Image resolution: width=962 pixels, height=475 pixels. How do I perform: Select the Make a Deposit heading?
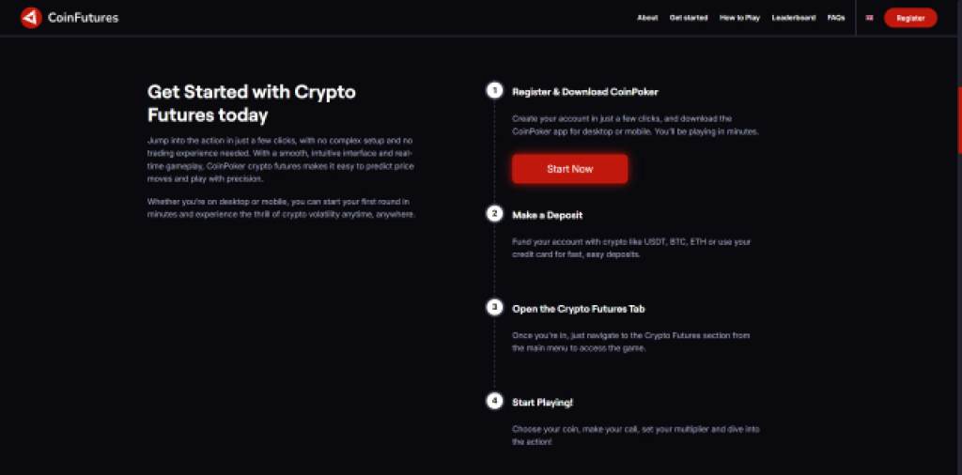[548, 215]
